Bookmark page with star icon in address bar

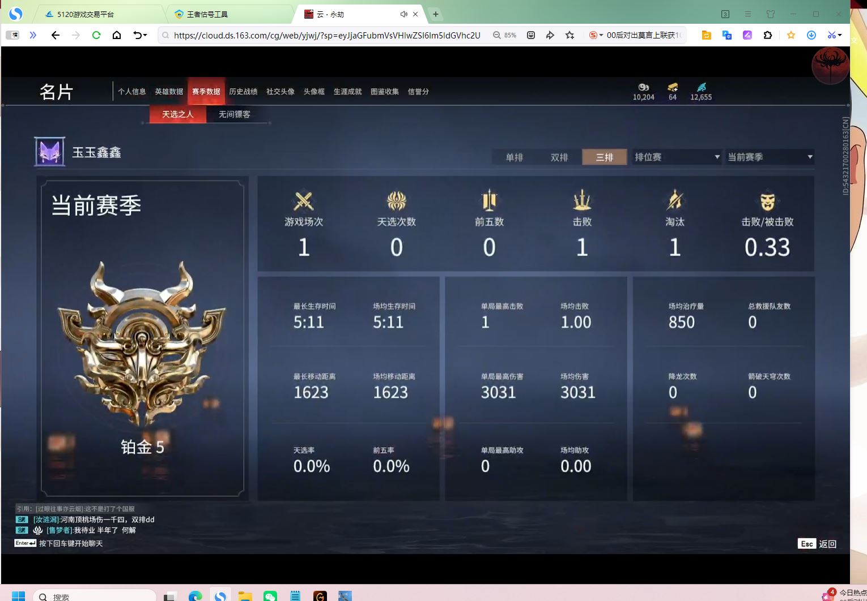click(569, 35)
